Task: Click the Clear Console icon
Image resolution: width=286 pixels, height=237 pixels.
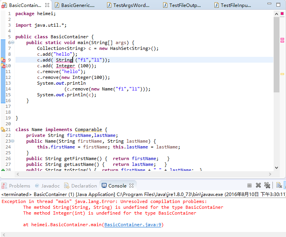Action: click(x=279, y=185)
